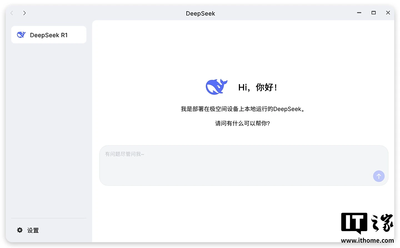The height and width of the screenshot is (248, 400).
Task: Click the divider line above 设置
Action: tap(49, 218)
